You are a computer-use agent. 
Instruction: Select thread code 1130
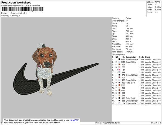pyautogui.click(x=142, y=93)
